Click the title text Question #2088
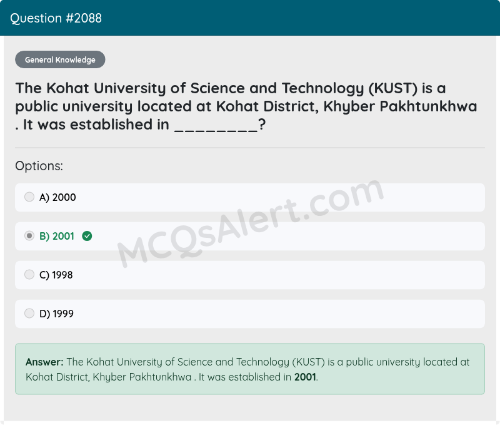The width and height of the screenshot is (500, 440). pos(55,18)
